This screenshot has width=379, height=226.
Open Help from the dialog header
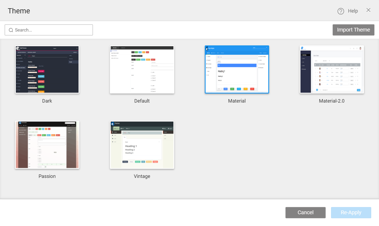click(352, 11)
